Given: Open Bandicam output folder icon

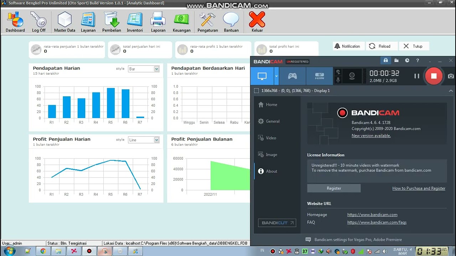Looking at the screenshot, I should (396, 60).
